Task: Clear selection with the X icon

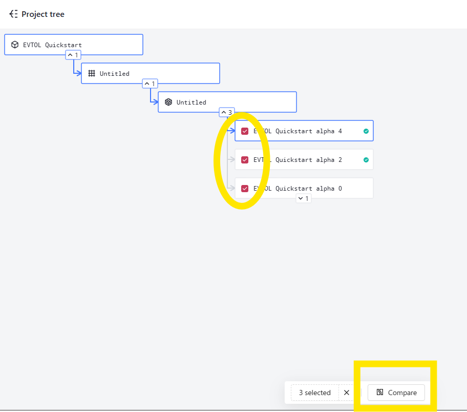Action: tap(347, 393)
